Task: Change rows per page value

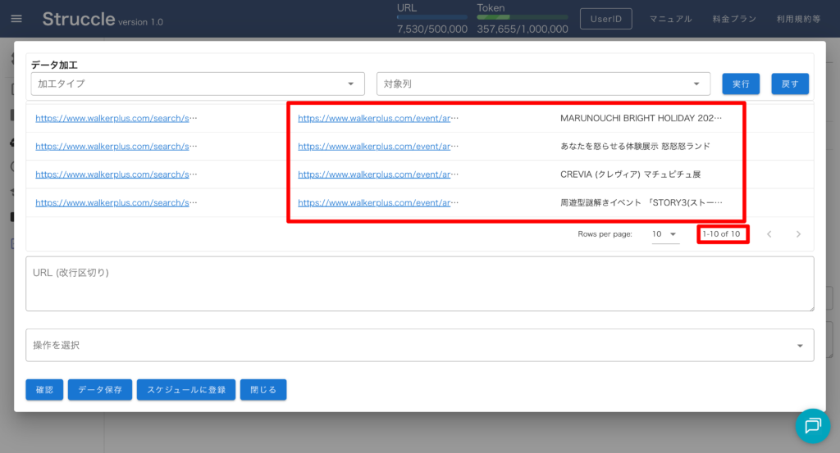Action: 664,234
